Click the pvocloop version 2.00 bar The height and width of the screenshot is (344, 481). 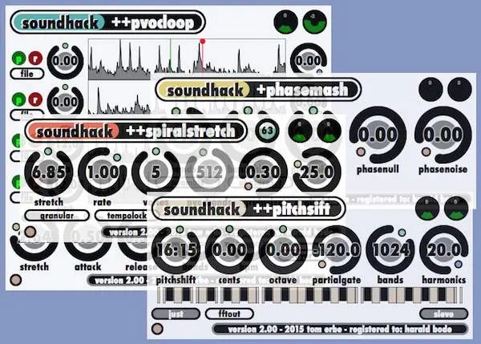point(118,281)
